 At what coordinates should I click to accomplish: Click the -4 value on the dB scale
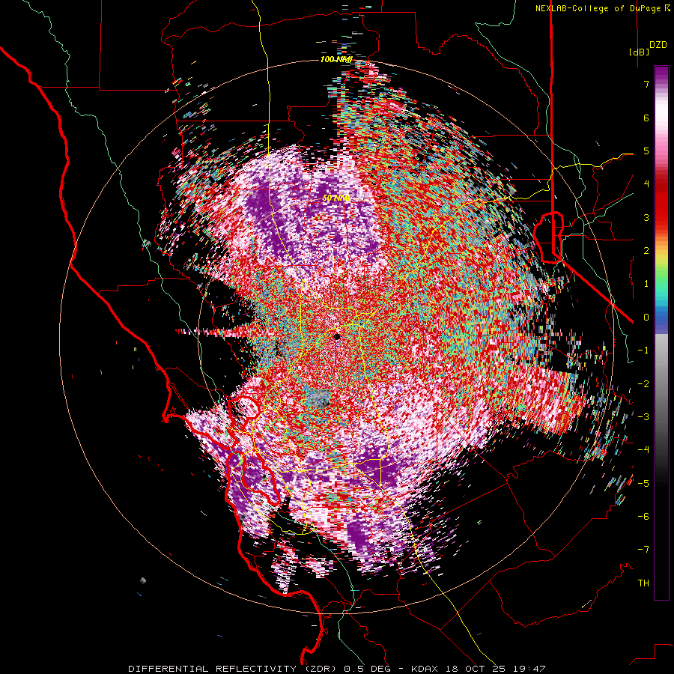pos(643,450)
